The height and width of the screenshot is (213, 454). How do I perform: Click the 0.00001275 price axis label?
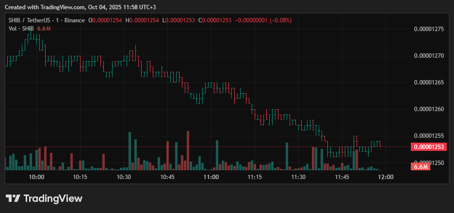[x=429, y=29]
